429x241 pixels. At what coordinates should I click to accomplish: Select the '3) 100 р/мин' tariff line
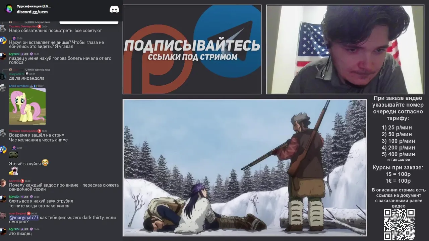[x=398, y=141]
